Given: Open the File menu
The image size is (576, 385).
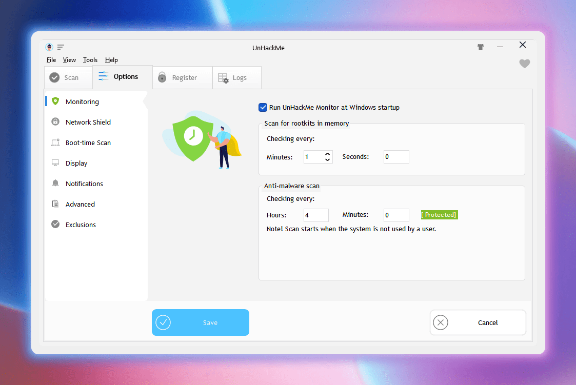Looking at the screenshot, I should click(51, 60).
